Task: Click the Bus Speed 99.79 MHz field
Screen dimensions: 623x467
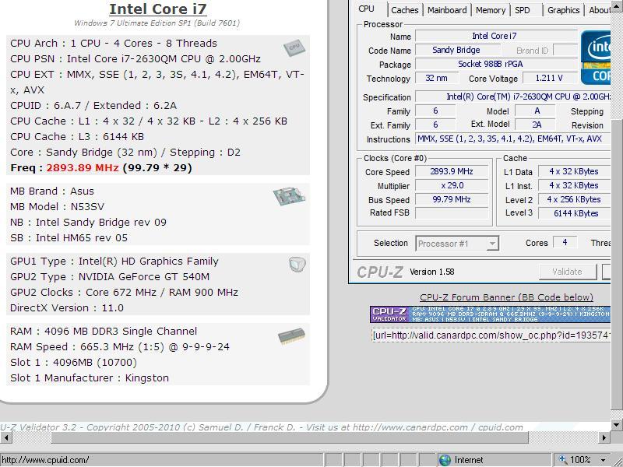Action: [452, 199]
